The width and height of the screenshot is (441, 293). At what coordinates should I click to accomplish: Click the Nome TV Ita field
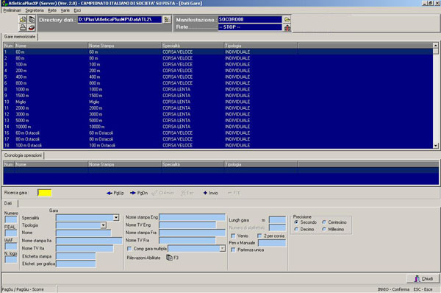point(85,248)
